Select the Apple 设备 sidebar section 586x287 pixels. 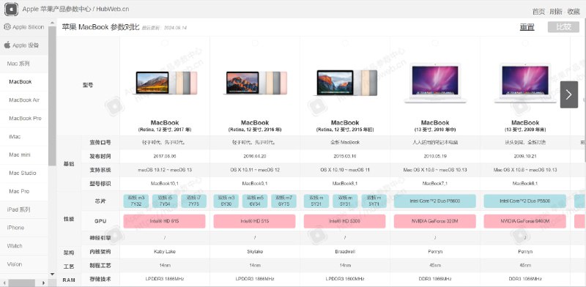click(x=24, y=45)
